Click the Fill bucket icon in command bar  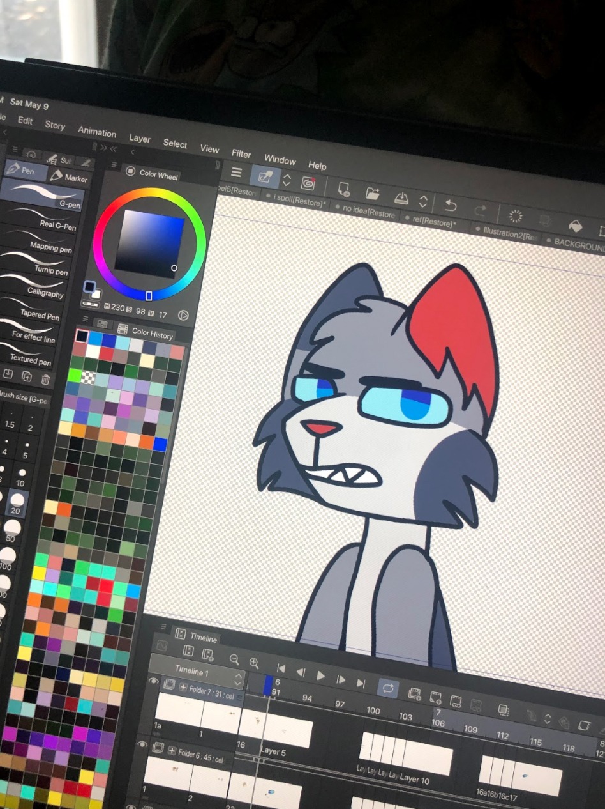coord(574,226)
